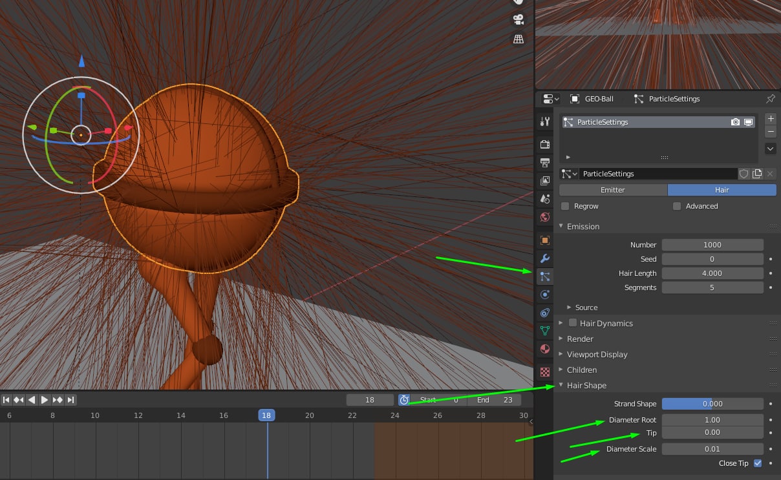Edit the Number field showing 1000

click(712, 245)
